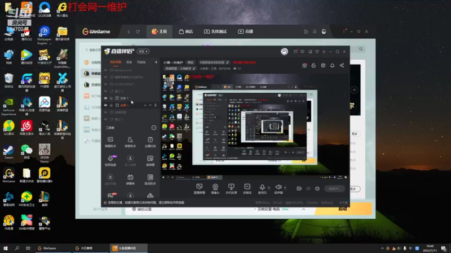Open the 弹幕助手 tool in toolbox

click(x=110, y=142)
